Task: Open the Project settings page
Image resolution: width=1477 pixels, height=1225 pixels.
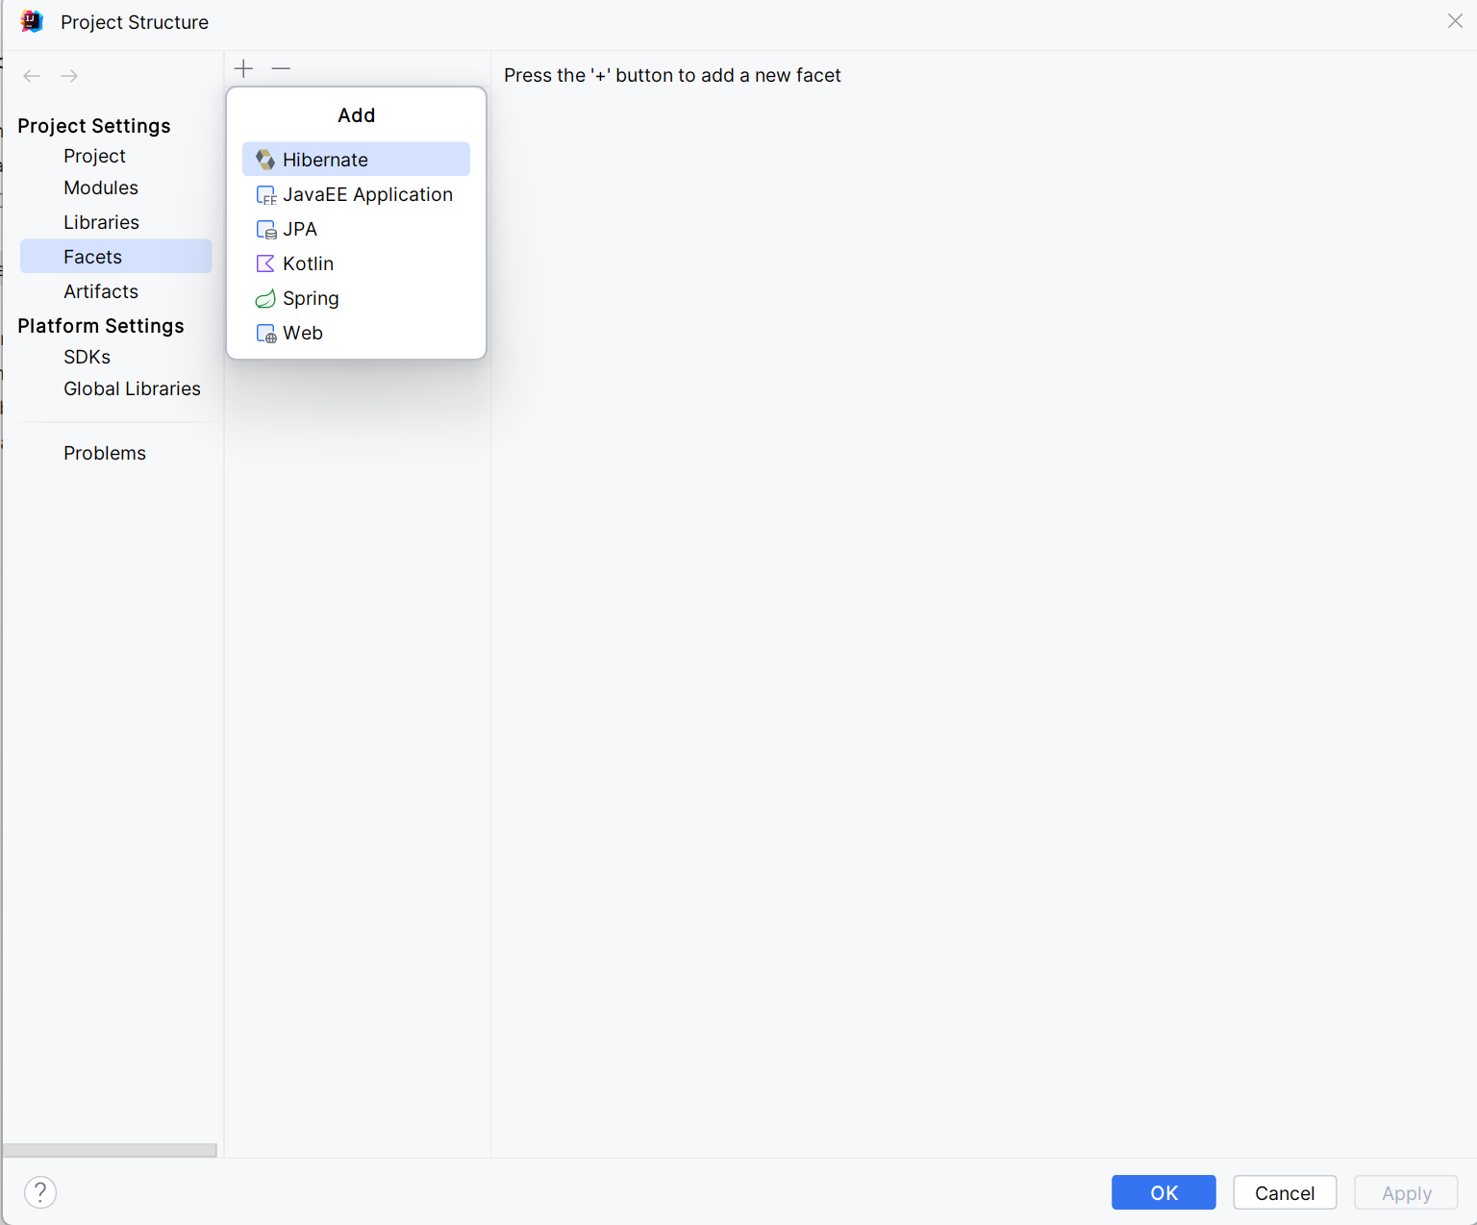Action: click(x=94, y=156)
